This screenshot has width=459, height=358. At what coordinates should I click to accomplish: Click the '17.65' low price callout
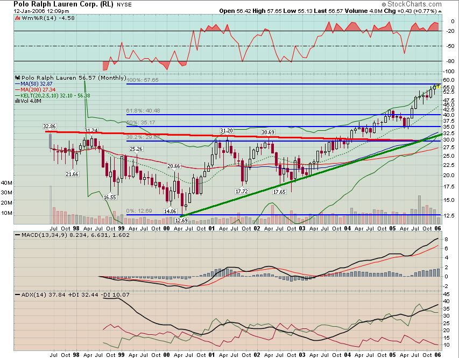coord(279,192)
